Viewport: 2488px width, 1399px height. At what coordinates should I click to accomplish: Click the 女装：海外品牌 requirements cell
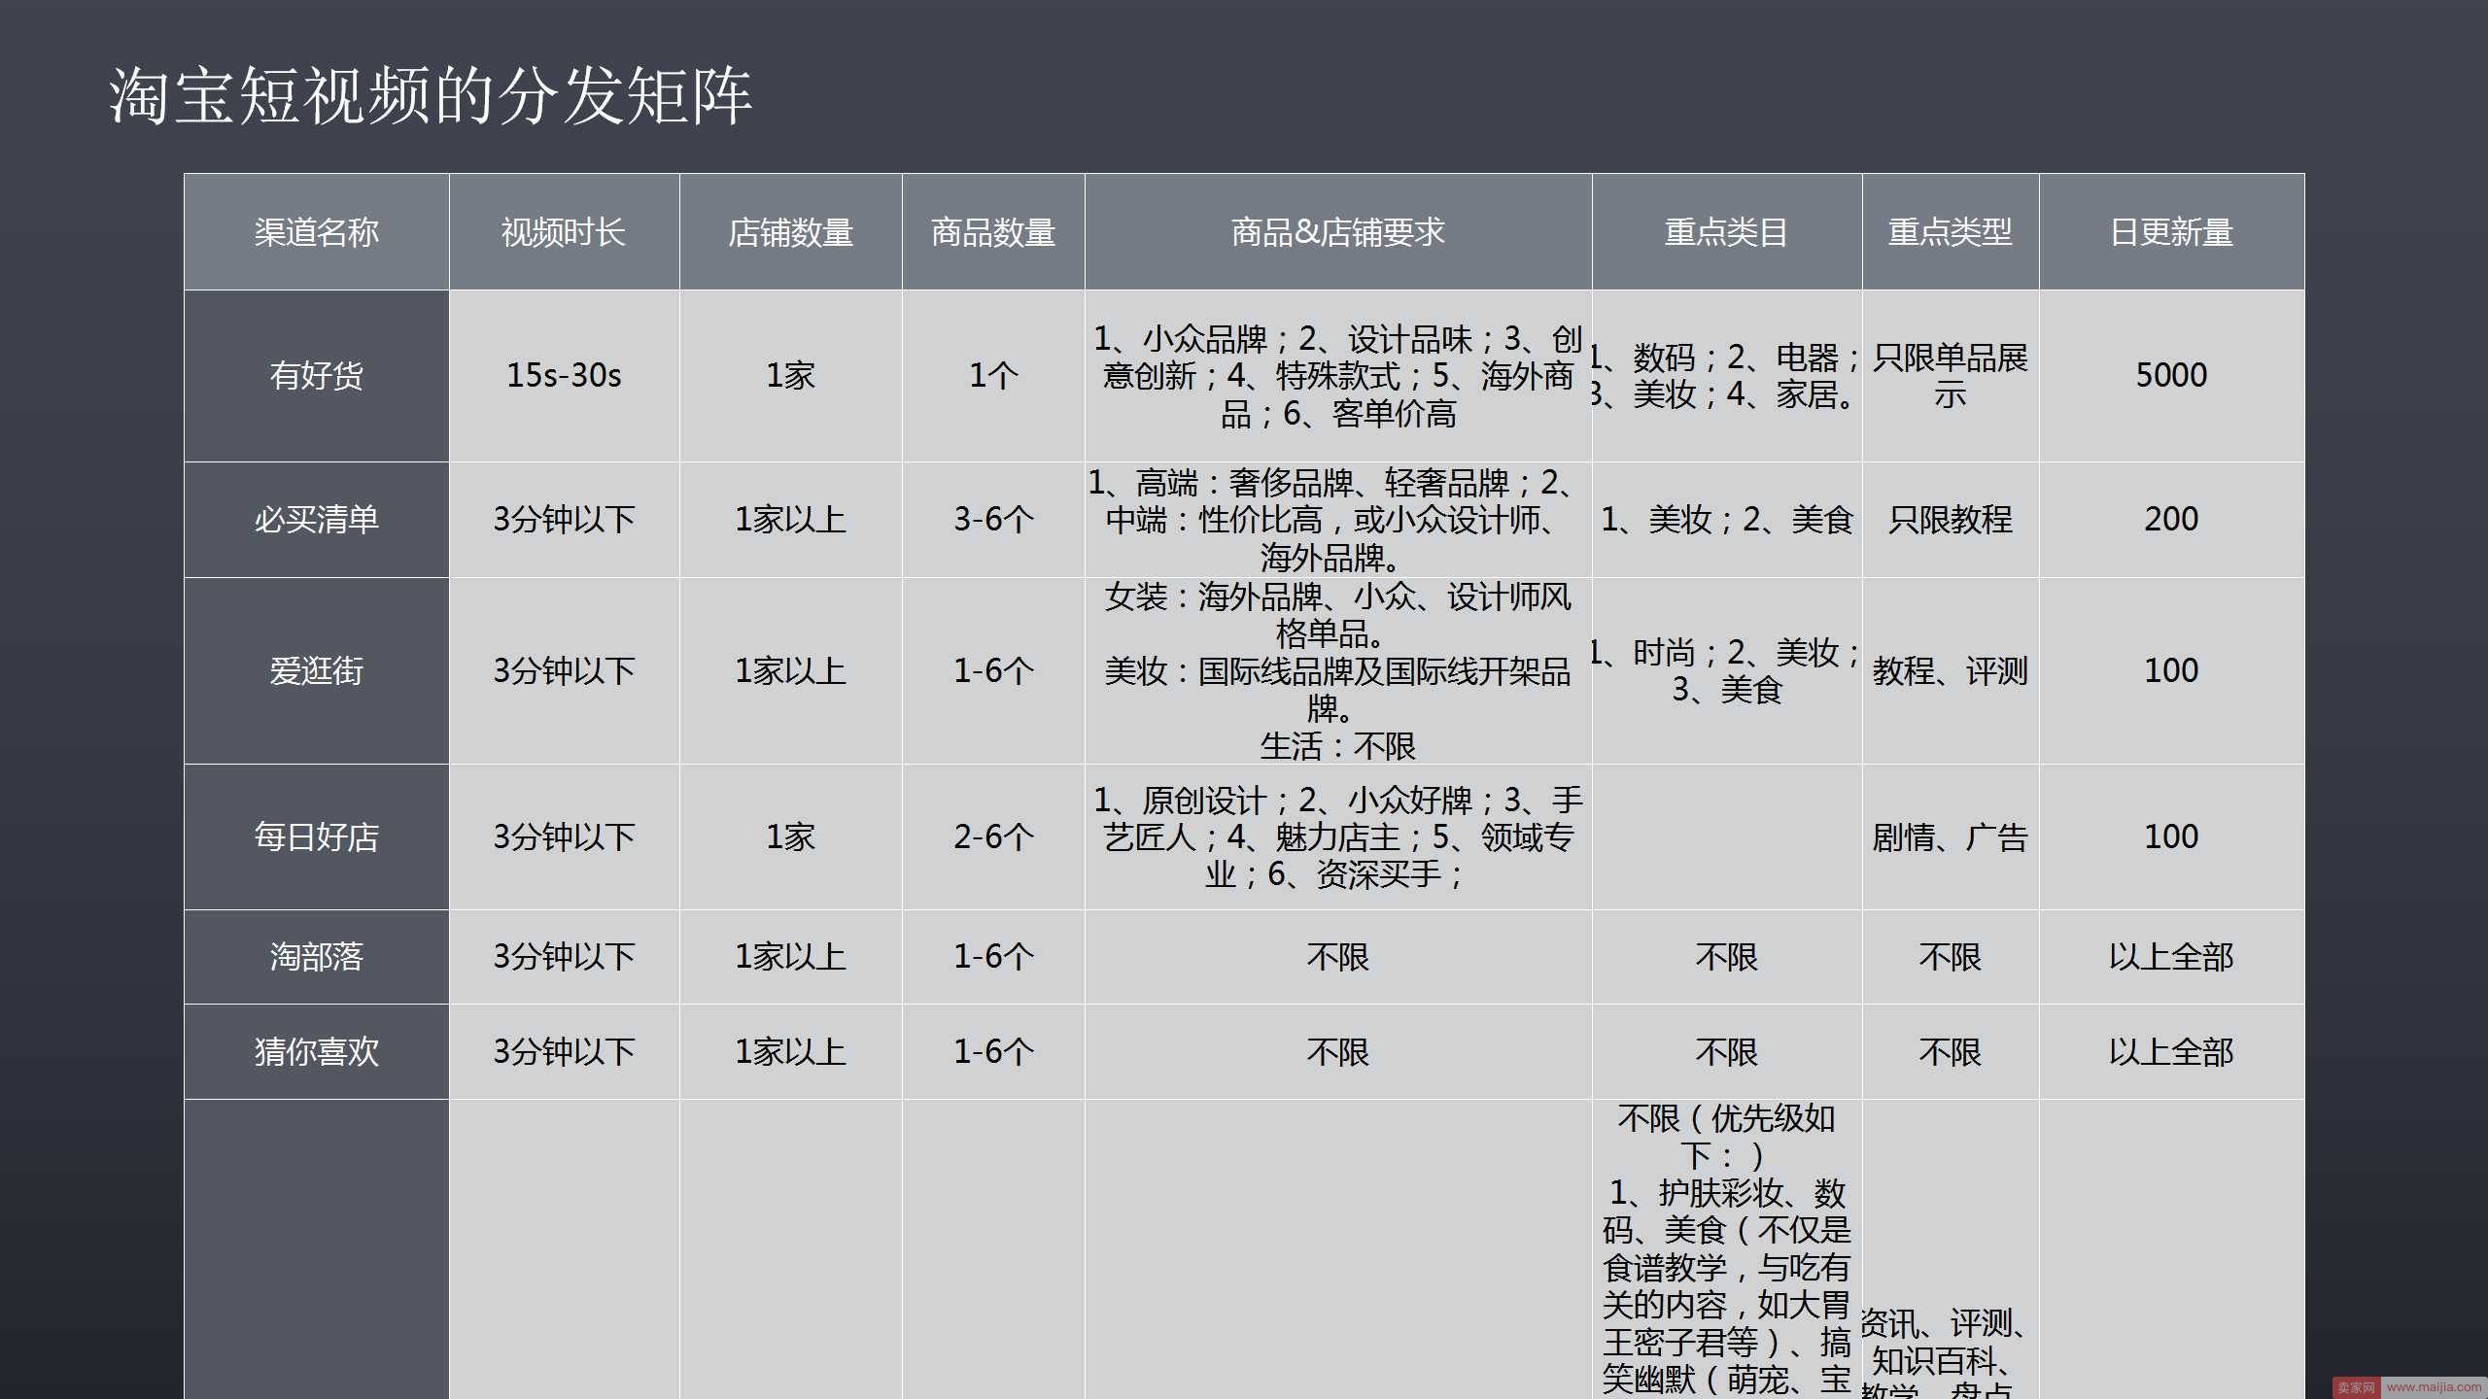coord(1338,670)
